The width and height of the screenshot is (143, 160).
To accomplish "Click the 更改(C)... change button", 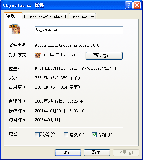I will click(104, 56).
